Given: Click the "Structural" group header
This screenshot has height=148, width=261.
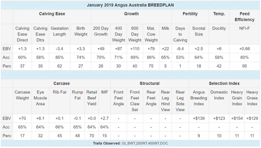Looking at the screenshot, I should click(x=149, y=84).
